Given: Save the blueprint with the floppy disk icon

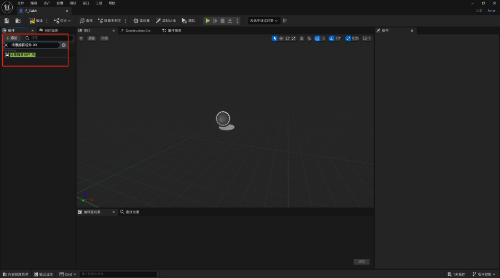Looking at the screenshot, I should [7, 21].
